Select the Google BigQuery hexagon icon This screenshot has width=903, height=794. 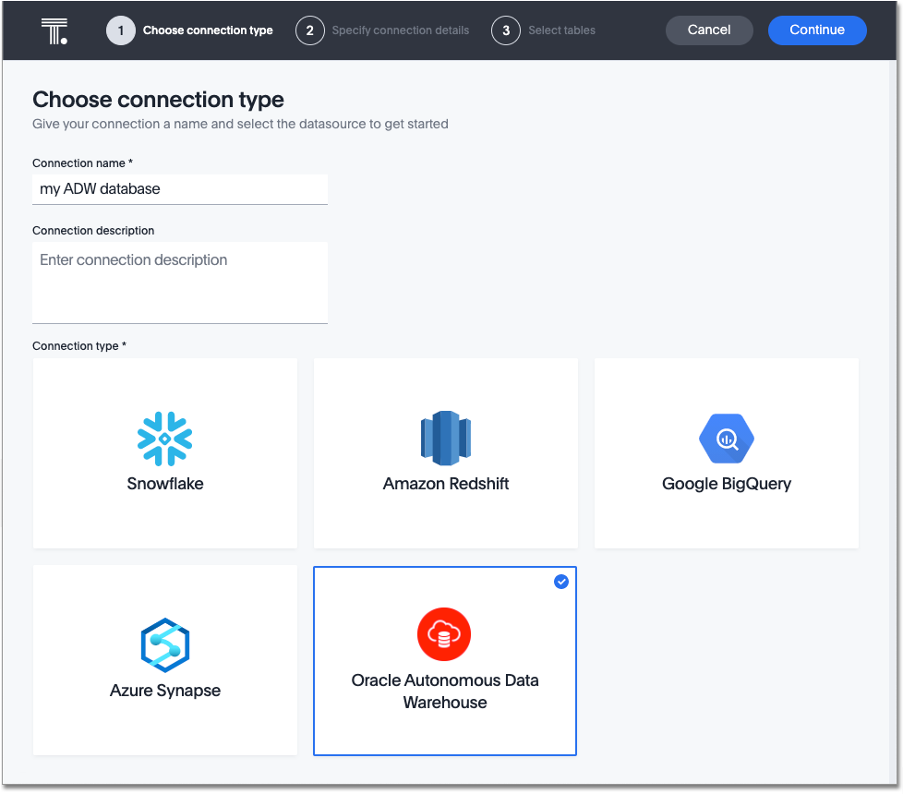(726, 438)
